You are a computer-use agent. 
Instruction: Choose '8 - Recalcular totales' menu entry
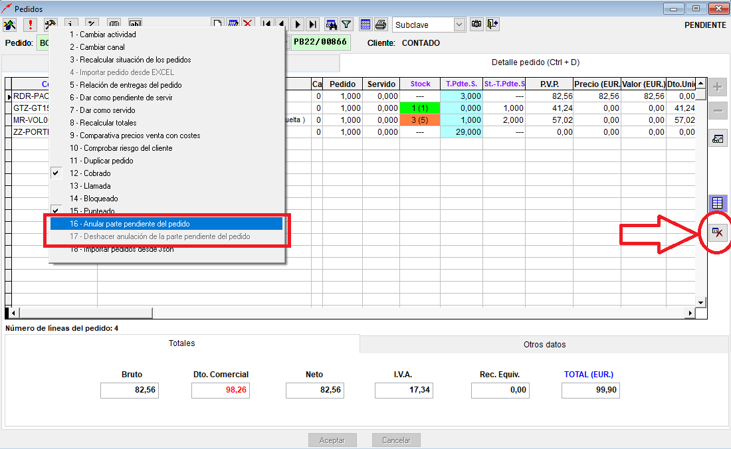166,122
